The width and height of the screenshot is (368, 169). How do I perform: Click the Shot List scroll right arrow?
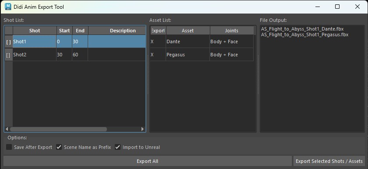click(142, 129)
